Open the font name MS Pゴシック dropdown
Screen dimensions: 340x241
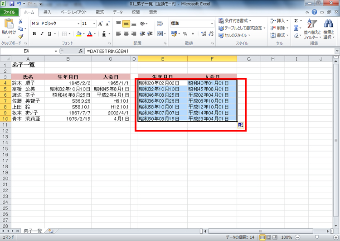(x=78, y=24)
